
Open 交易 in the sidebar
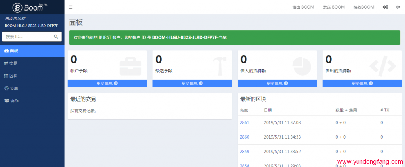click(13, 63)
